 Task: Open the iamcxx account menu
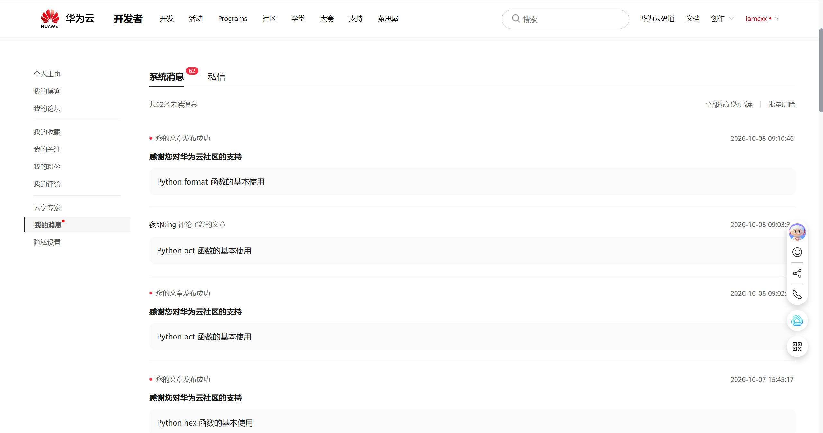(x=762, y=19)
